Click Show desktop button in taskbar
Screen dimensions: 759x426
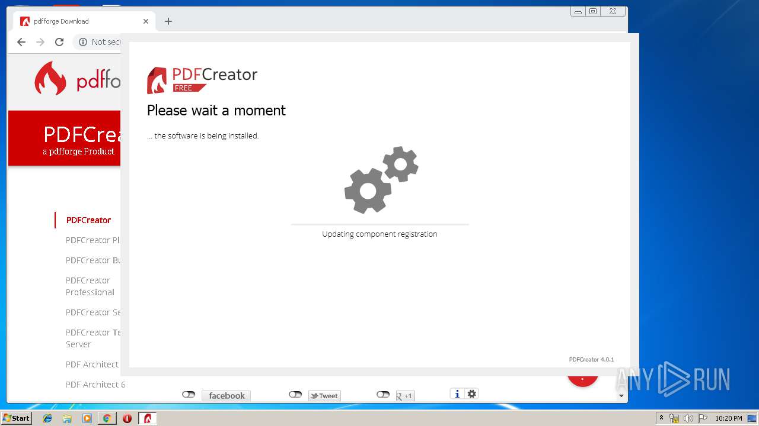coord(752,418)
